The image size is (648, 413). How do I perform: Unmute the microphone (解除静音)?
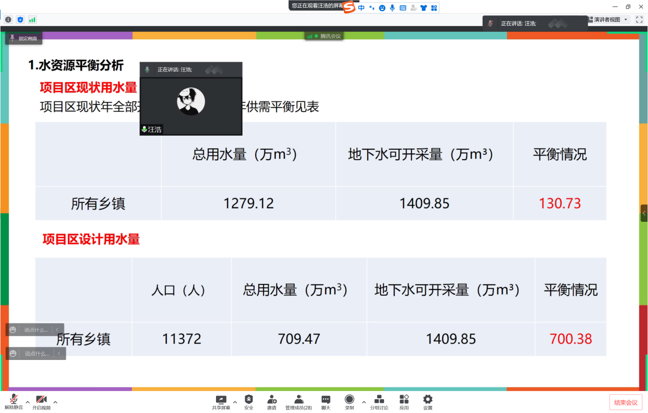click(x=14, y=401)
